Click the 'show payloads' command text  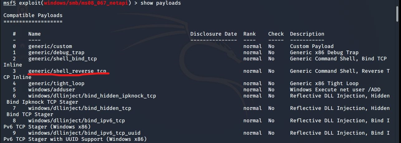click(160, 3)
